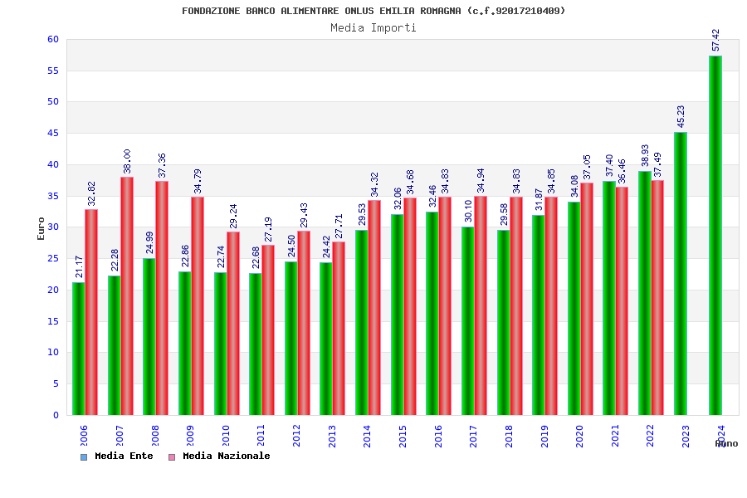This screenshot has width=747, height=498.
Task: Click the 34.79 value label
Action: pyautogui.click(x=198, y=181)
